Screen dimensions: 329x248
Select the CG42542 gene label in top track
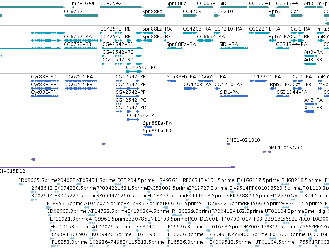click(111, 3)
